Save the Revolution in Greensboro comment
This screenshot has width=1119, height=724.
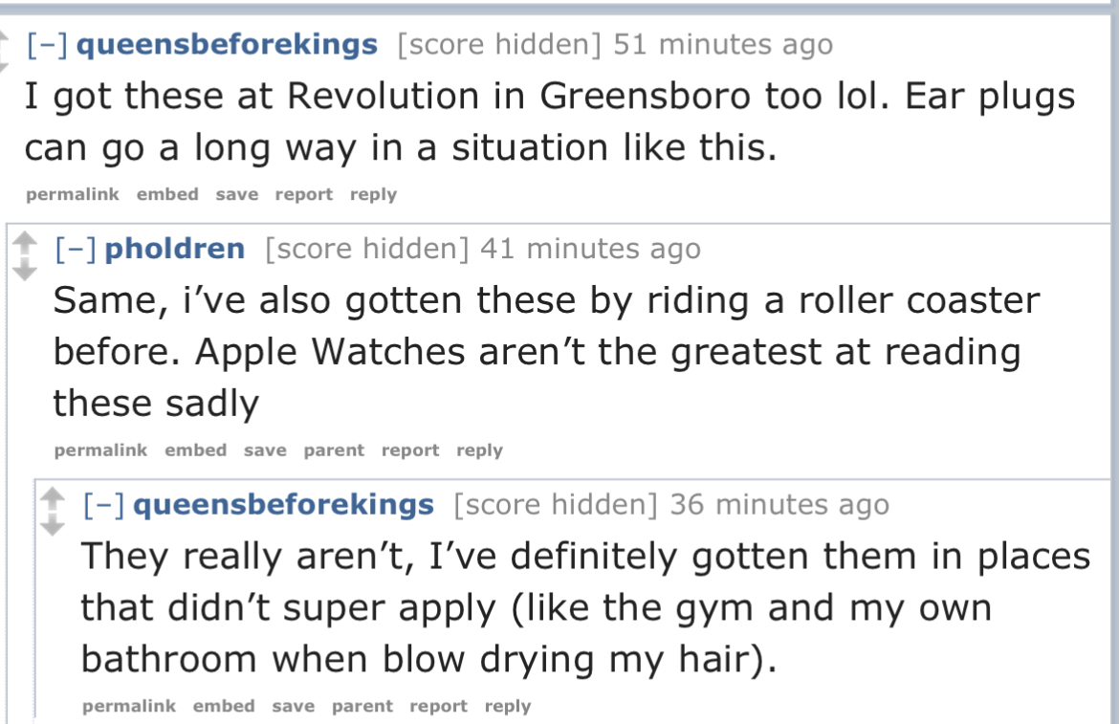[236, 195]
